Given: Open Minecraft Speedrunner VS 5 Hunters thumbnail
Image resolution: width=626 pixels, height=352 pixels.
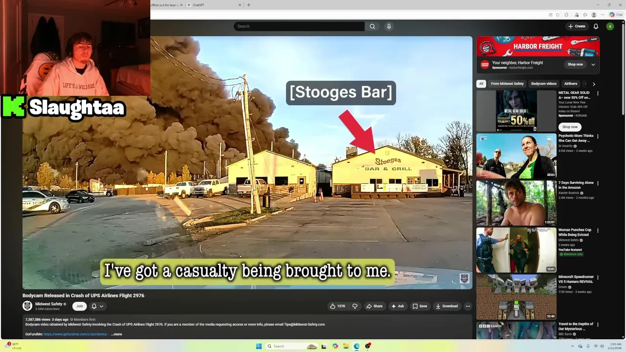Looking at the screenshot, I should pyautogui.click(x=516, y=297).
